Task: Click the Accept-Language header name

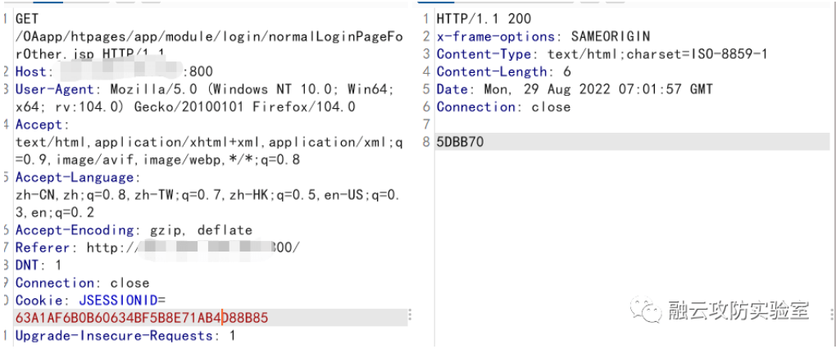Action: [78, 177]
